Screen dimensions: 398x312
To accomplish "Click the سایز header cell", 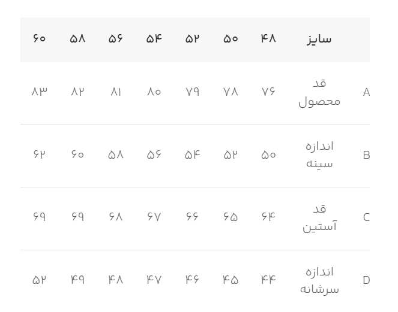I will [319, 40].
